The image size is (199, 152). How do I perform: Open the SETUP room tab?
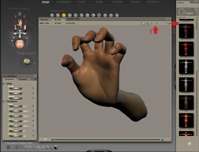click(135, 2)
